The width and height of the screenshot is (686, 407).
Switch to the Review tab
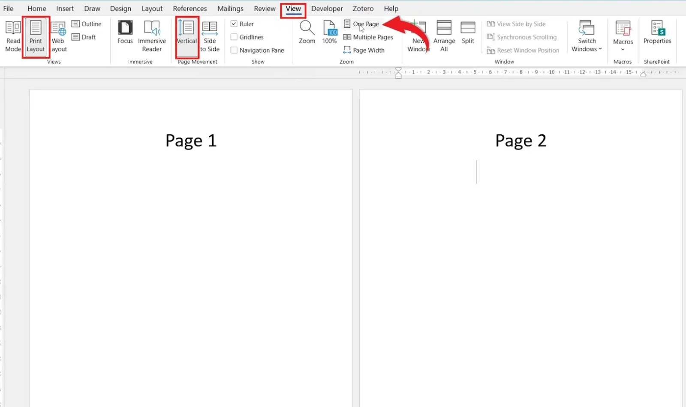(265, 9)
